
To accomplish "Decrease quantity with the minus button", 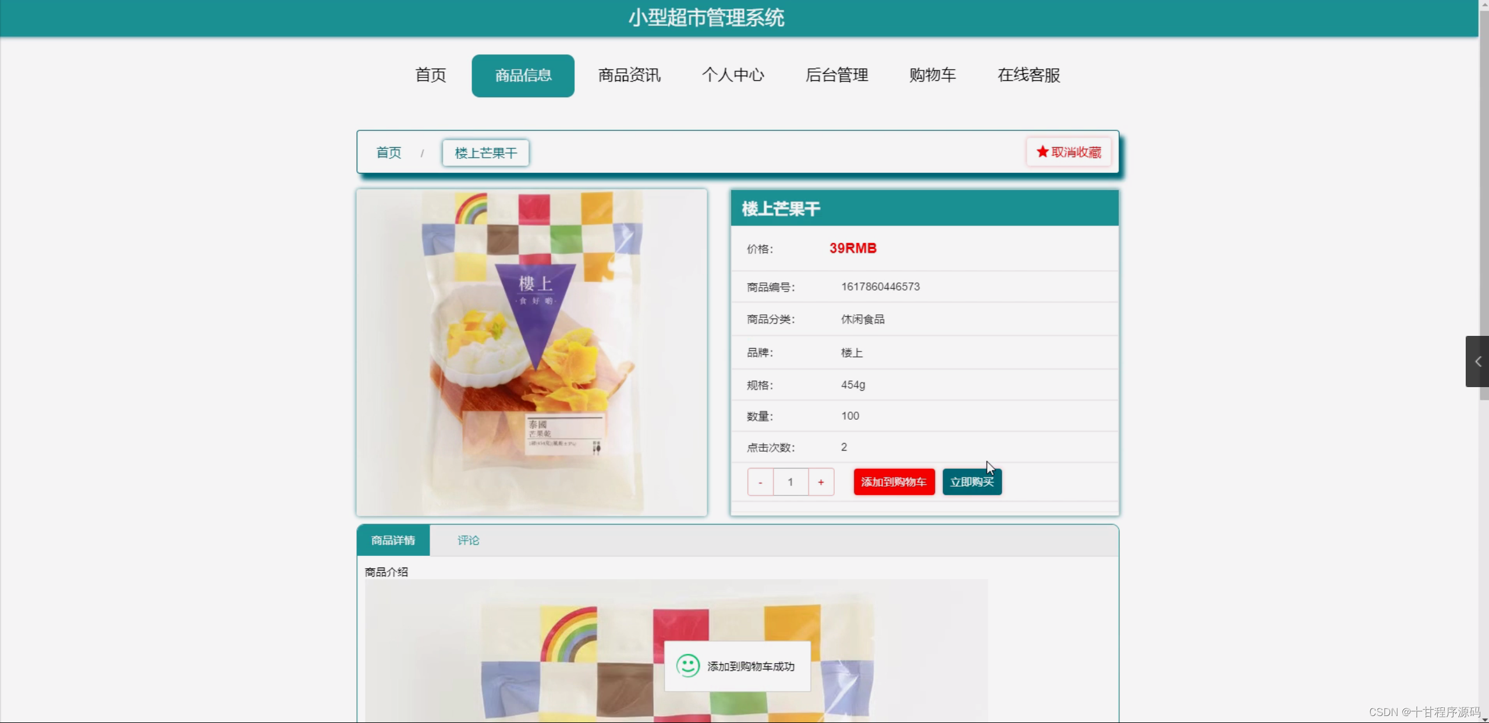I will [760, 482].
